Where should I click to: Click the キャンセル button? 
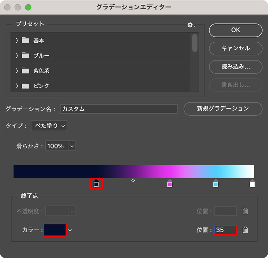click(x=236, y=48)
